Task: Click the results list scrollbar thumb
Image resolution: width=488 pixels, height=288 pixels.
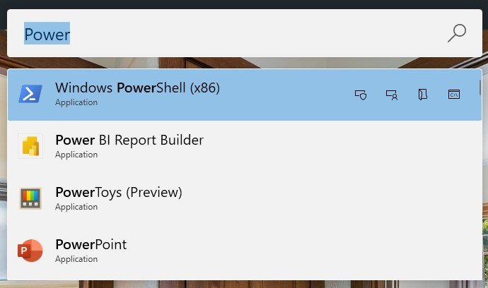Action: [x=480, y=88]
